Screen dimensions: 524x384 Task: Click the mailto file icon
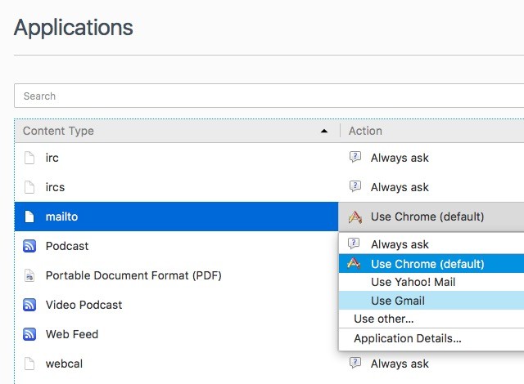click(29, 217)
